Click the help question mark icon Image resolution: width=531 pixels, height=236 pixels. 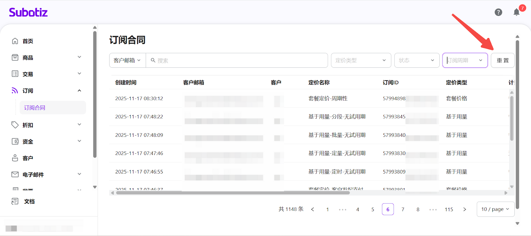coord(498,12)
